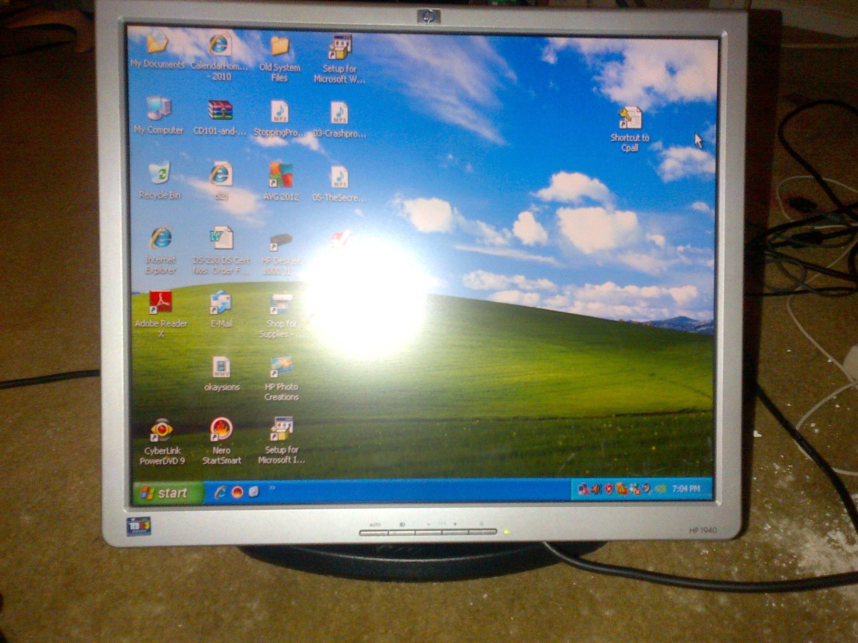This screenshot has width=858, height=643.
Task: Open Adobe Reader X shortcut
Action: point(161,303)
